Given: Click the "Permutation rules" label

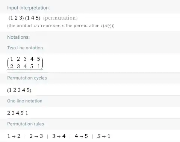Looking at the screenshot, I should pos(26,124).
